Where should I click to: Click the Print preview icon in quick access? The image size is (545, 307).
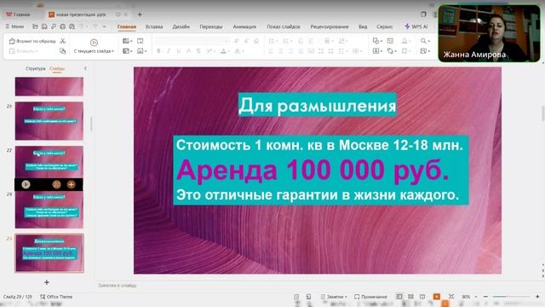tap(72, 26)
